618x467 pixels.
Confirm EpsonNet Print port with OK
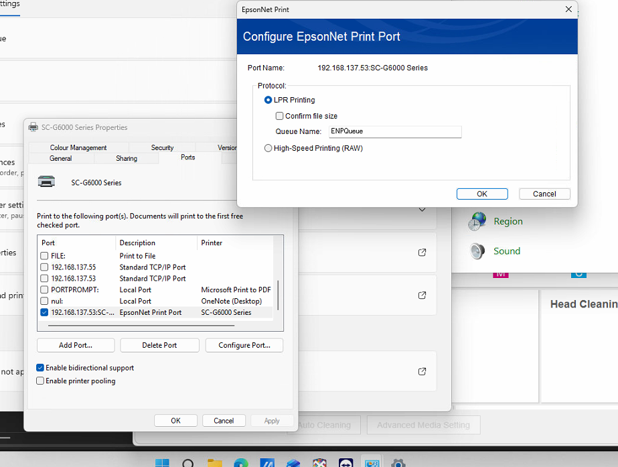(x=482, y=194)
